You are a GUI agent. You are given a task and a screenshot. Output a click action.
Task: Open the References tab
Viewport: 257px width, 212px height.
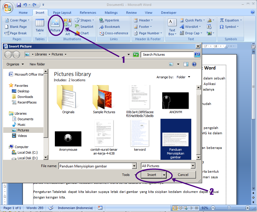(x=88, y=13)
